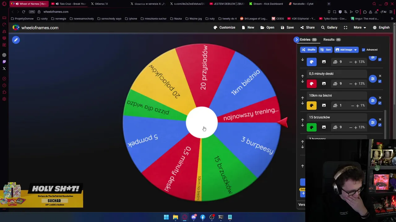
Task: Save the wheel
Action: tap(287, 27)
